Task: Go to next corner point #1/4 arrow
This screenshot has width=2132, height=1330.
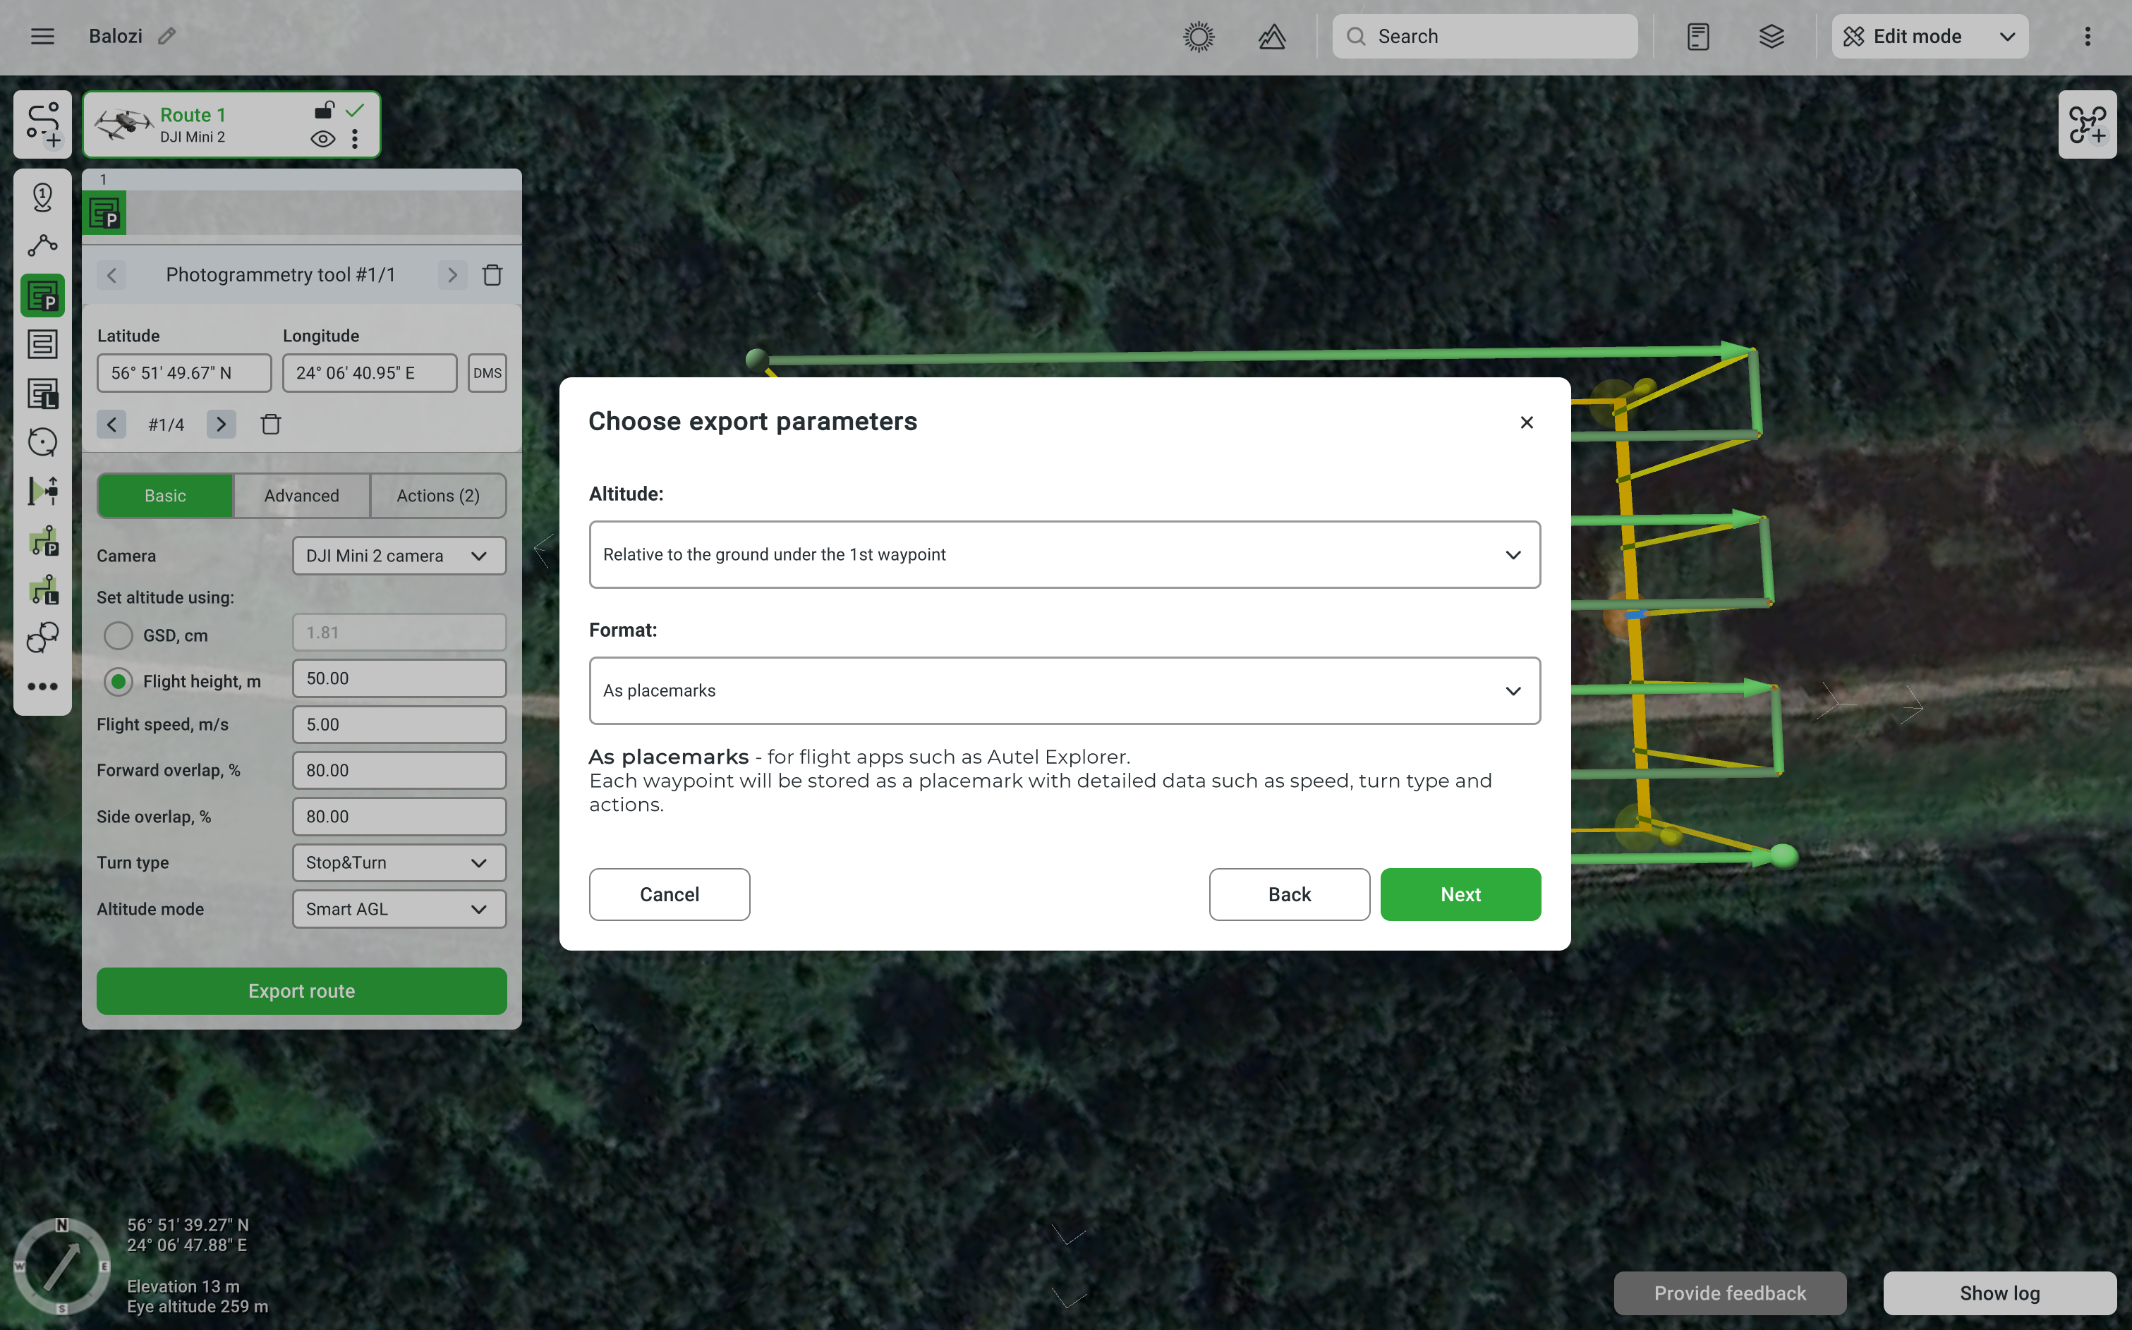Action: click(x=221, y=425)
